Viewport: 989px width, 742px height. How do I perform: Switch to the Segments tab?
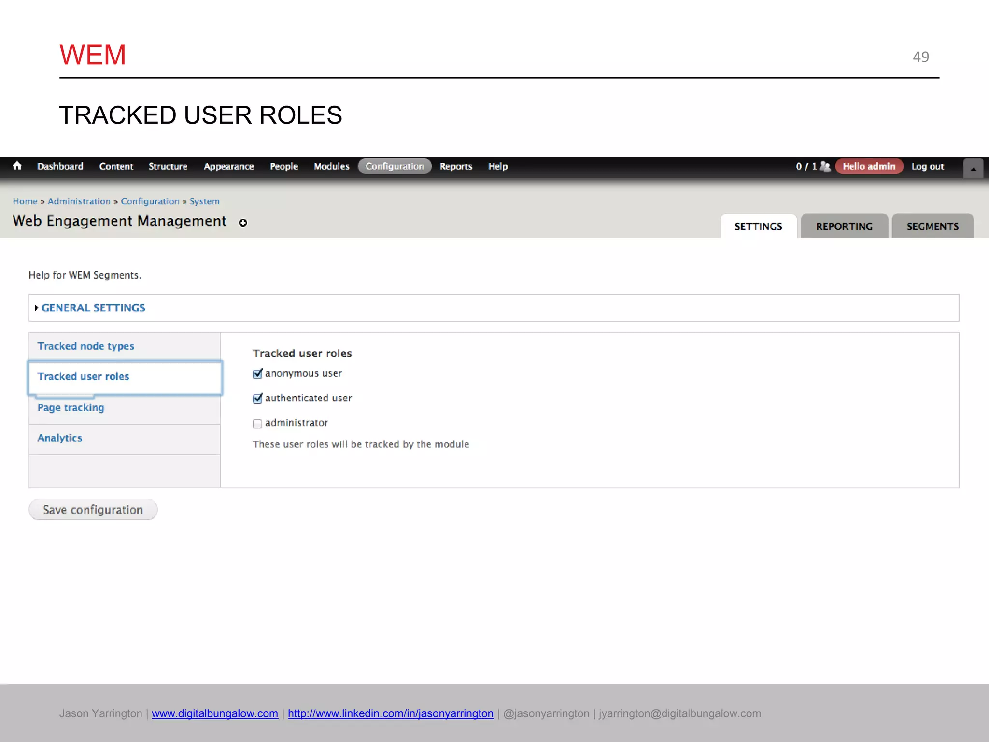pos(932,227)
